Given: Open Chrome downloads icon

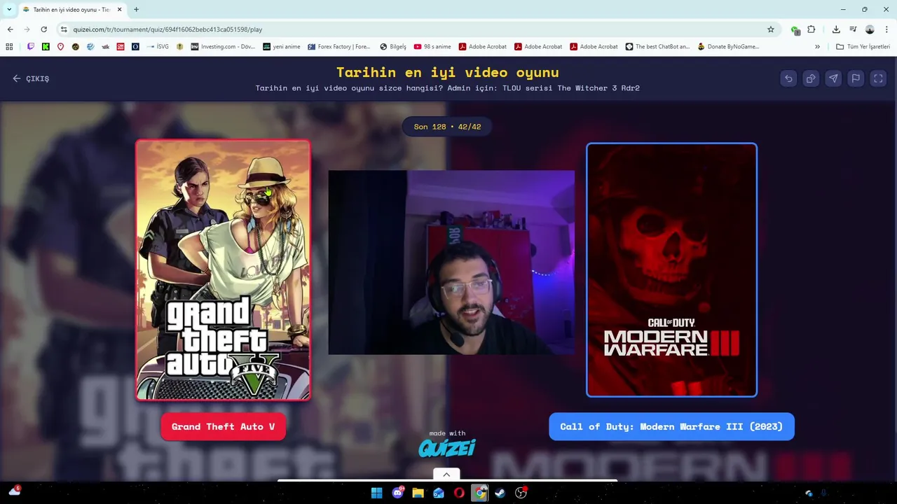Looking at the screenshot, I should 836,29.
